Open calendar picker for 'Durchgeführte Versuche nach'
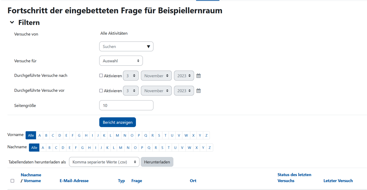This screenshot has height=190, width=367. 199,76
